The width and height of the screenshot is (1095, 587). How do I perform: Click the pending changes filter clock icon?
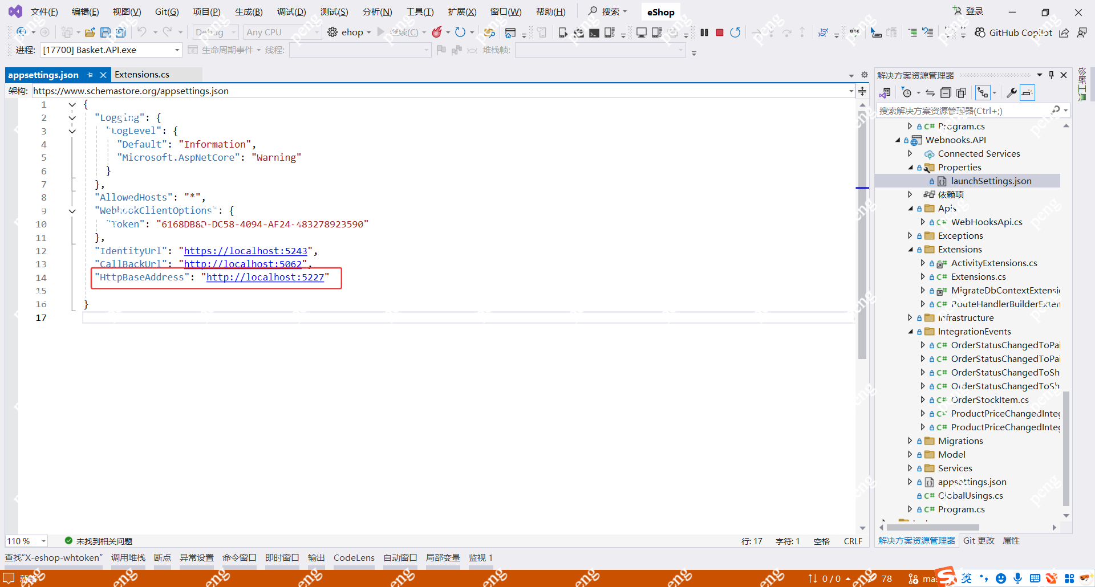coord(907,93)
